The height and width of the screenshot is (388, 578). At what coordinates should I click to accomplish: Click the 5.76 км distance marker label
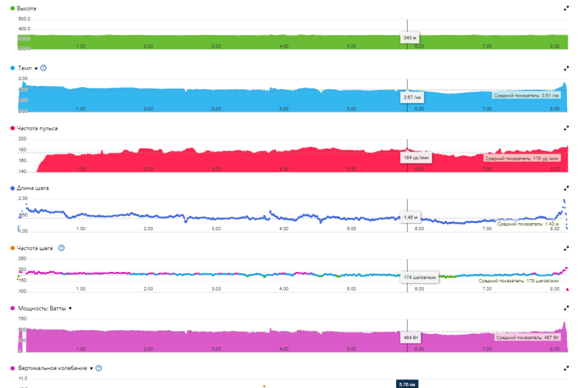pos(407,384)
